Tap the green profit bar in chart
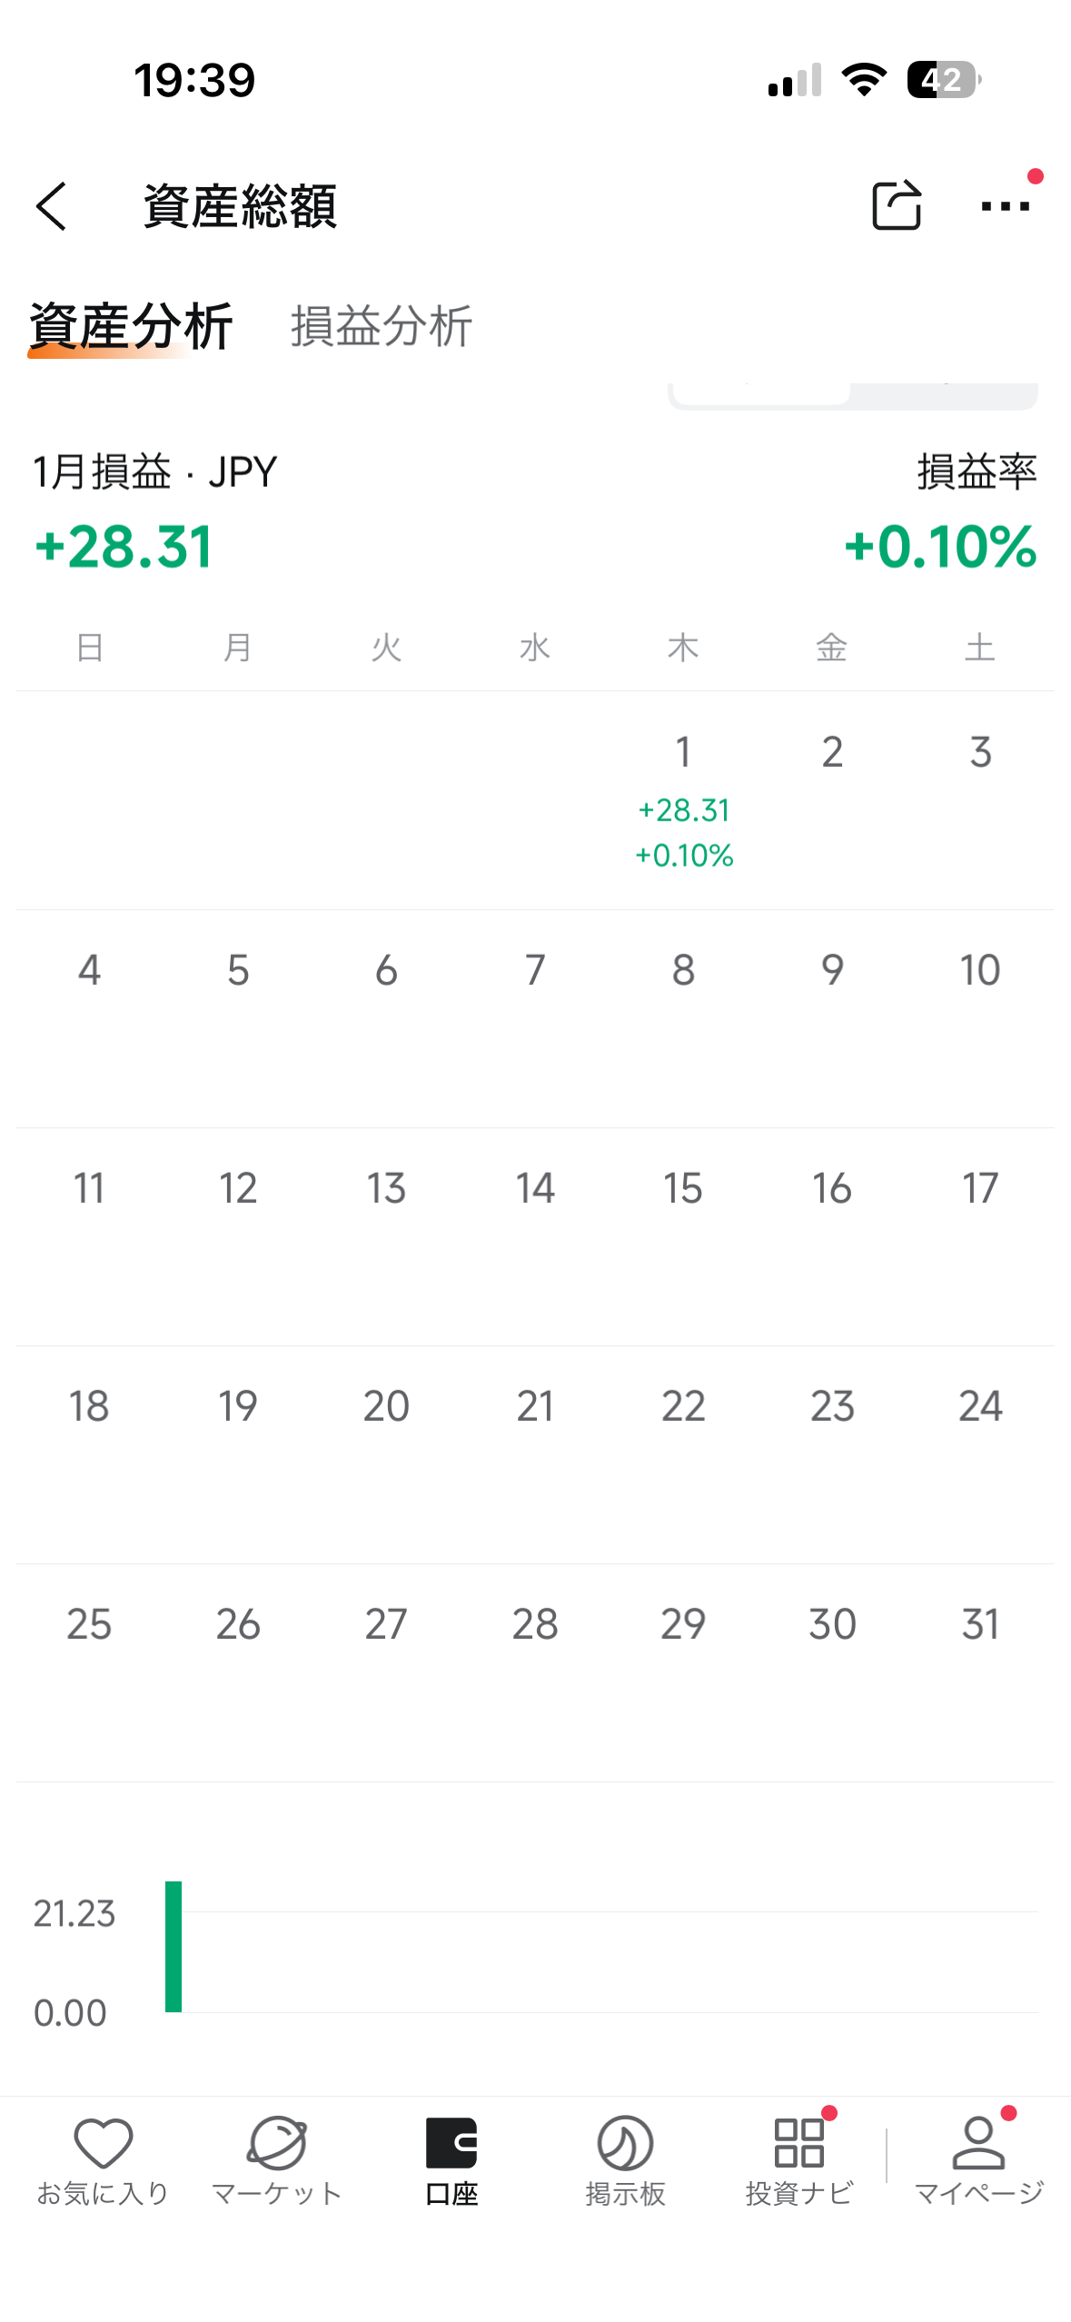 174,1946
